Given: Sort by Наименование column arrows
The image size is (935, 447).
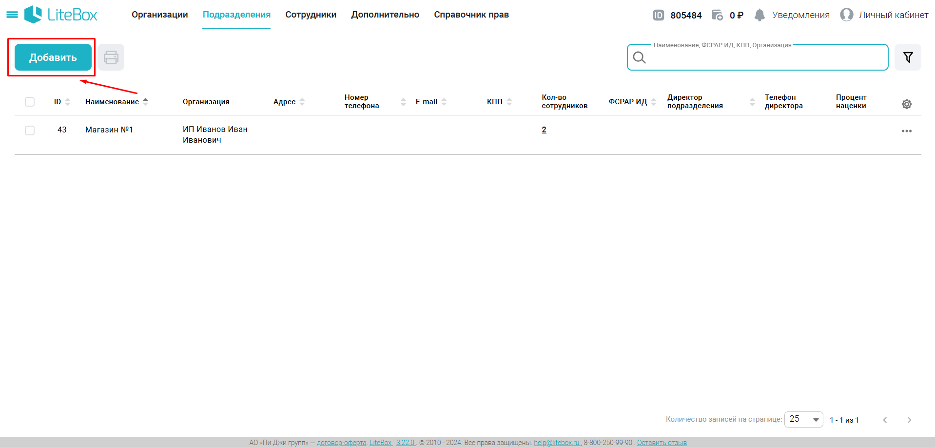Looking at the screenshot, I should pos(145,101).
